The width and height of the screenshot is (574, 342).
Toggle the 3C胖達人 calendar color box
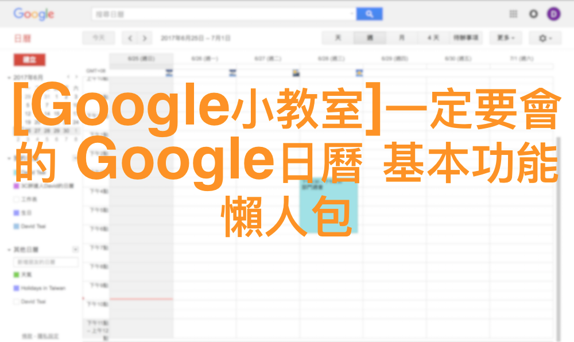(x=16, y=186)
